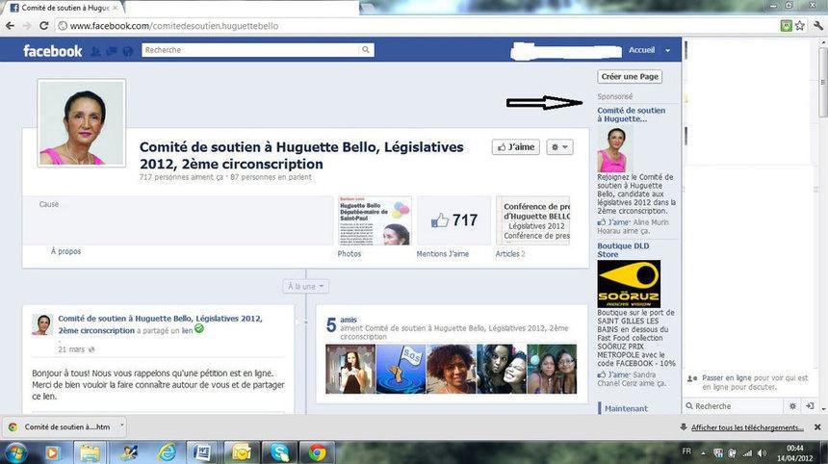Click the Créer une Page button
This screenshot has width=828, height=464.
630,77
